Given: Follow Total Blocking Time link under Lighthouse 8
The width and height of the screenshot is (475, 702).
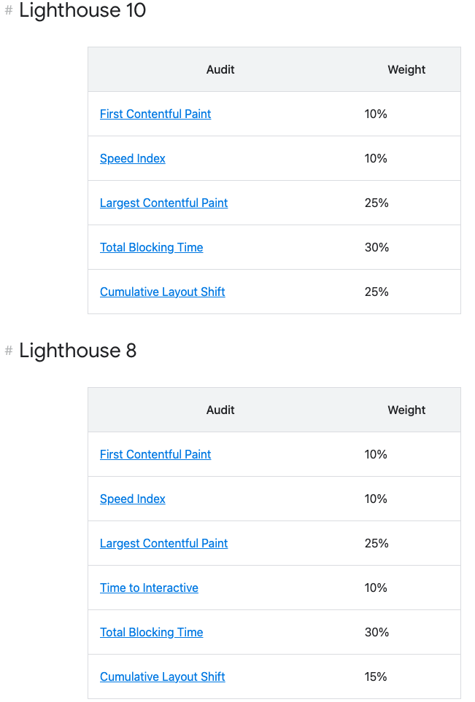Looking at the screenshot, I should (151, 632).
